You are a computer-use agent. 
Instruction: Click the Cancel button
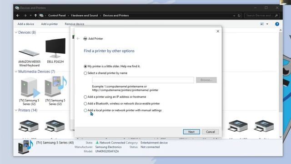210,132
